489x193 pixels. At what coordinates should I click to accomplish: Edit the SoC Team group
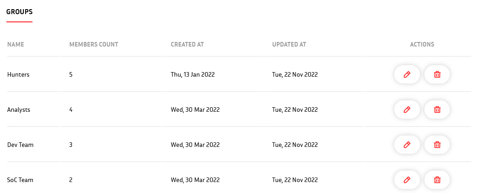pyautogui.click(x=407, y=180)
